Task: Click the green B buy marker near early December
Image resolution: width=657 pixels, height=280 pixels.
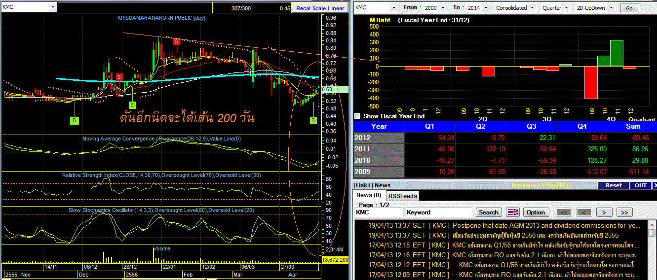Action: 74,120
